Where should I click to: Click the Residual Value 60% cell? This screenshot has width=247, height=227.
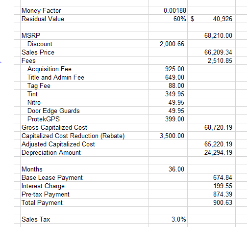coord(168,19)
